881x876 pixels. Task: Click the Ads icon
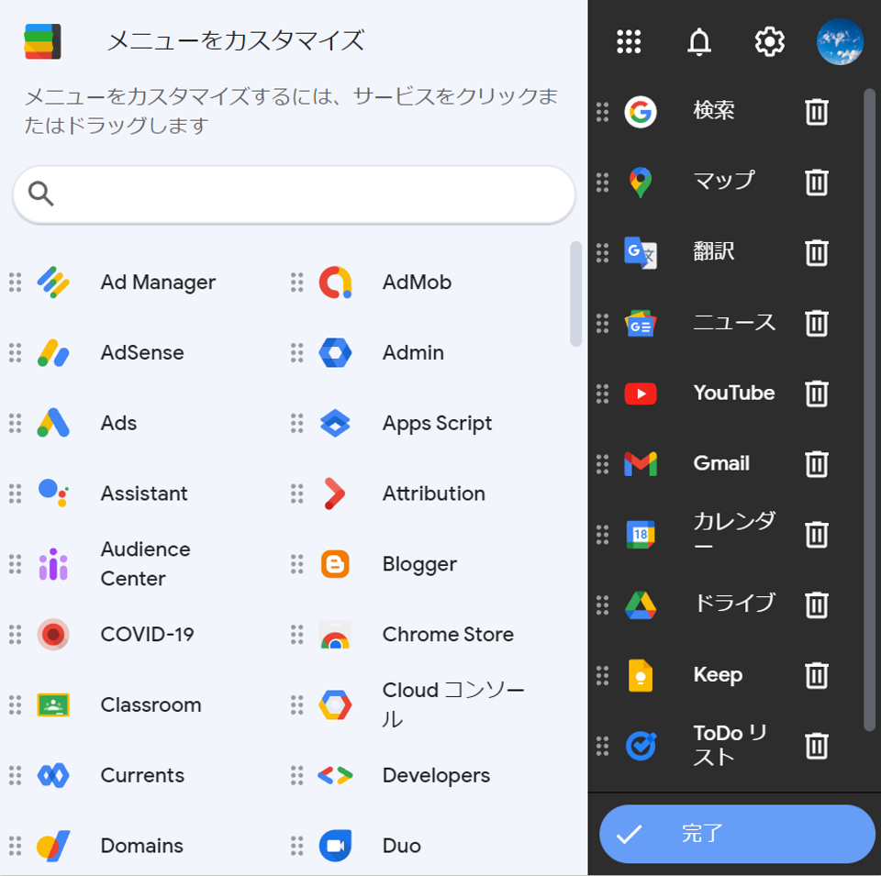[x=53, y=423]
